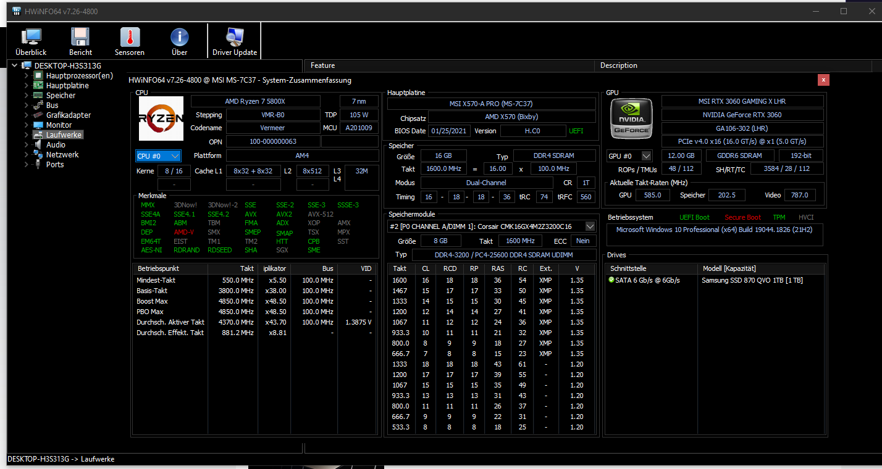Click the AMD-V feature flag
This screenshot has height=469, width=882.
click(185, 232)
